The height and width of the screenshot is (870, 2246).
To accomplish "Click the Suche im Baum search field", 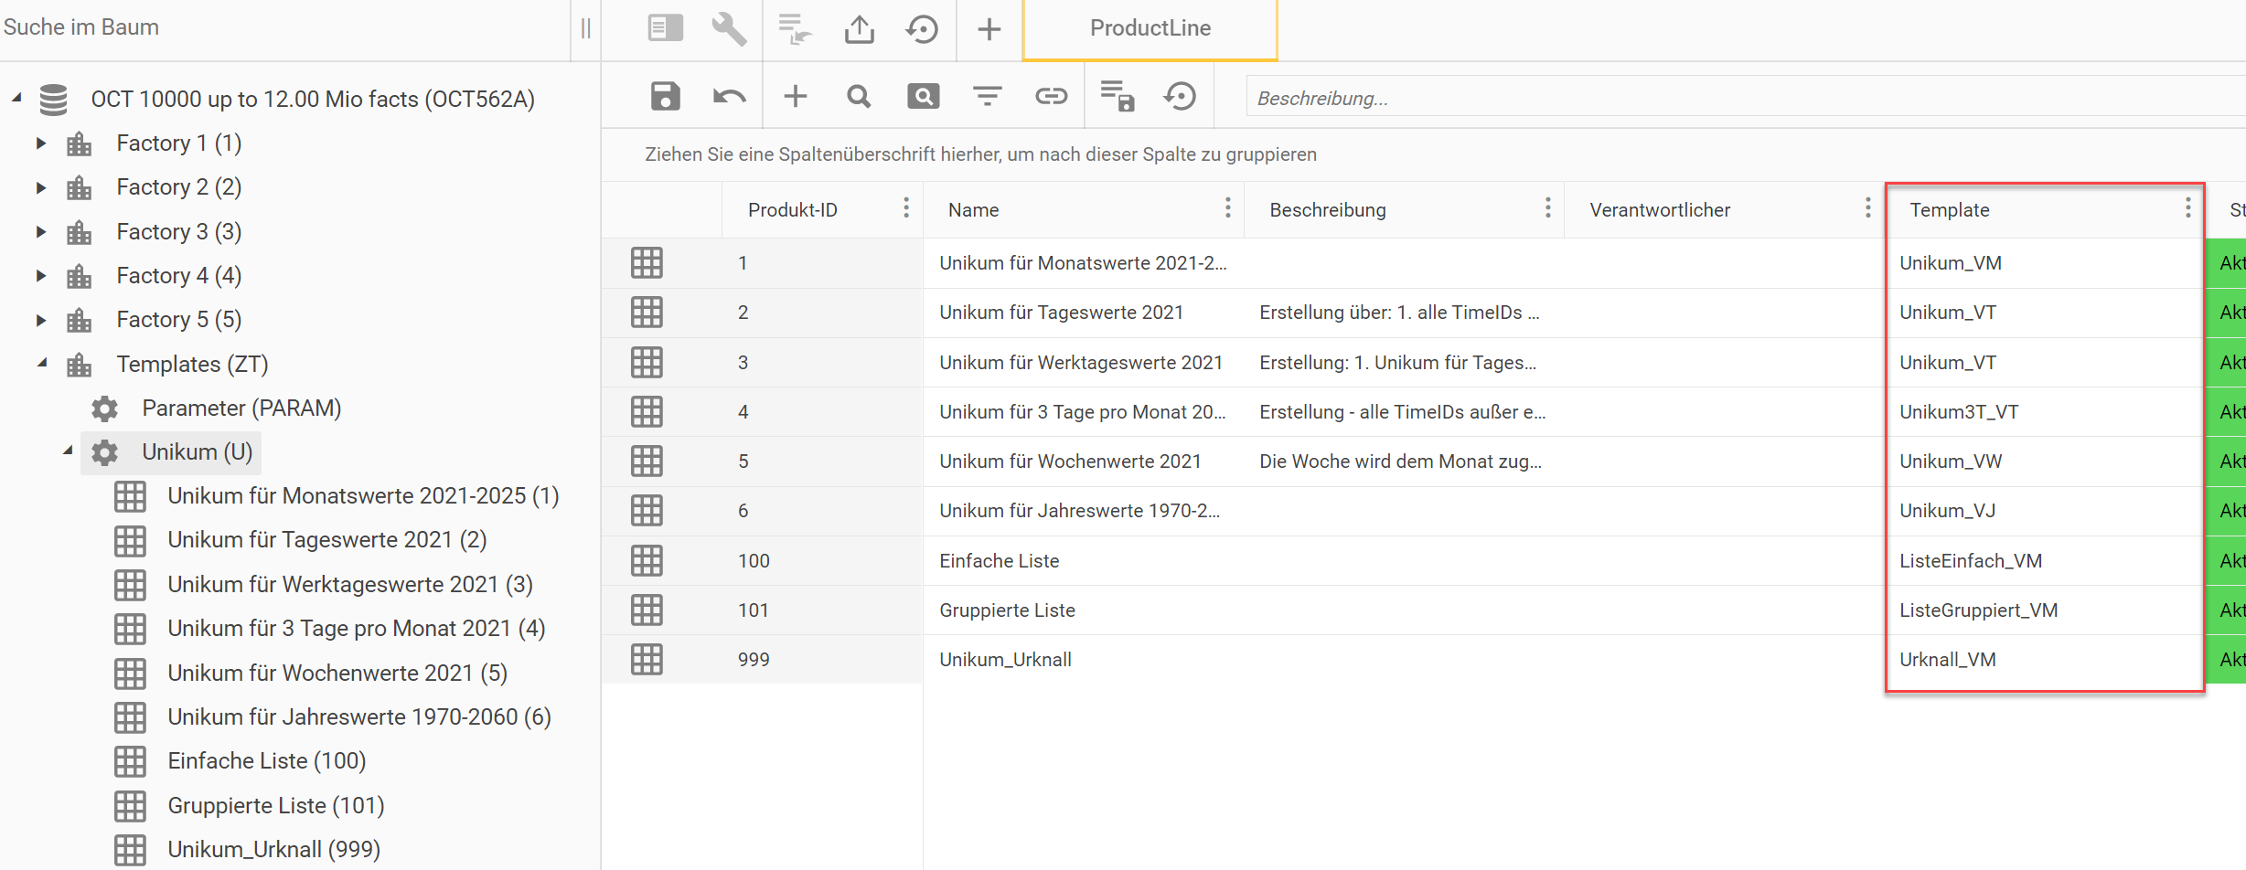I will click(274, 27).
